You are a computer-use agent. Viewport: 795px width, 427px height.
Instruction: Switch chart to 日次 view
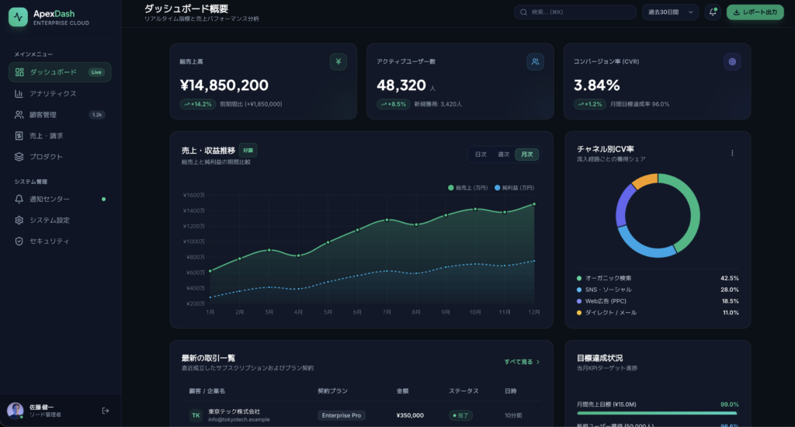[x=481, y=154]
